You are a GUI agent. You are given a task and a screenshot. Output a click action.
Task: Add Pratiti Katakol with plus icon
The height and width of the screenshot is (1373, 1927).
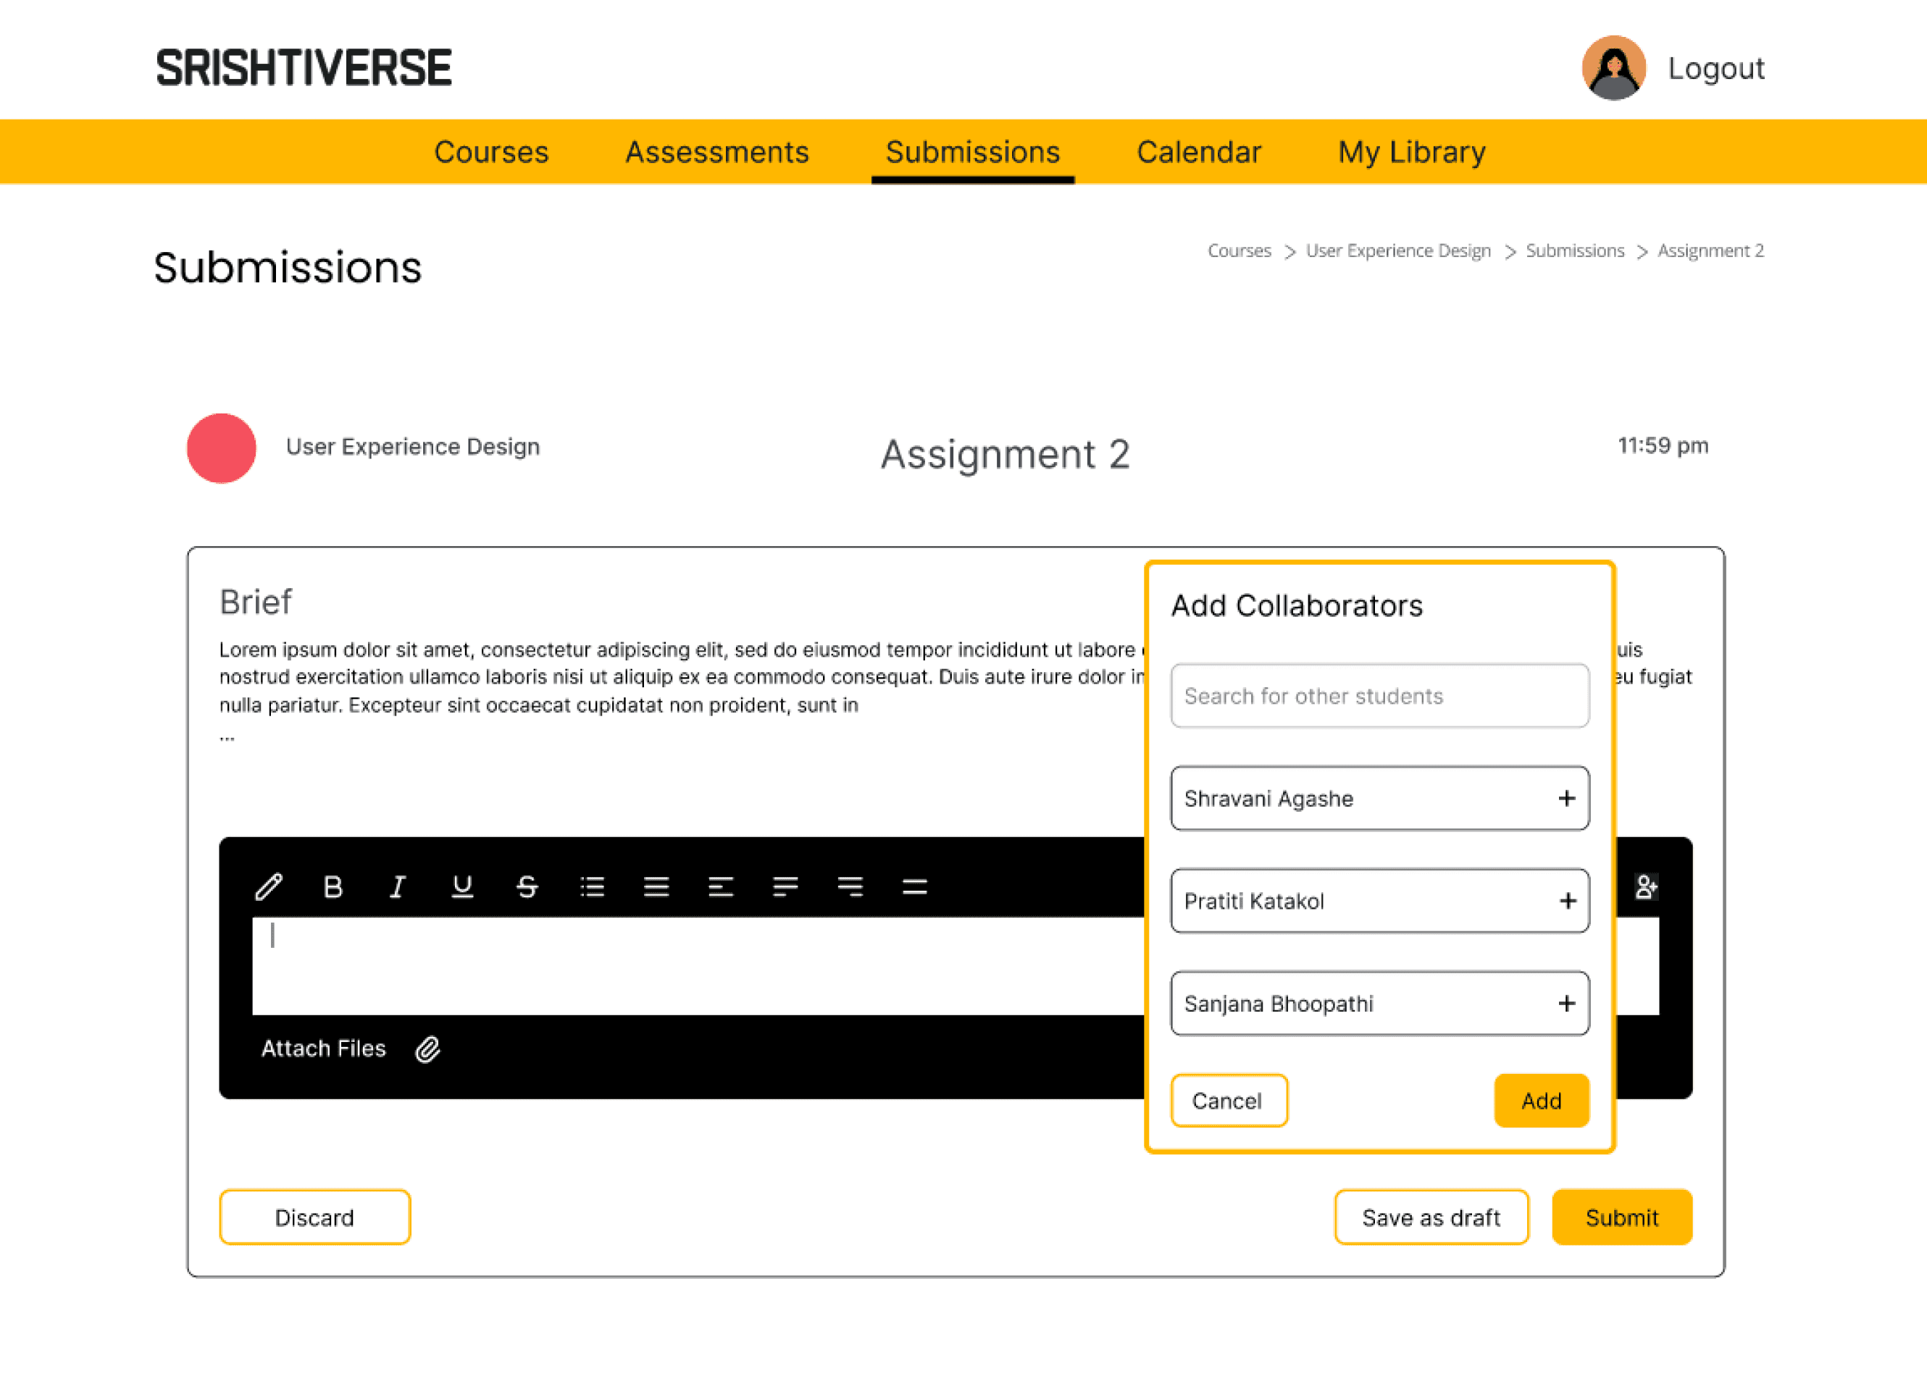(x=1567, y=902)
